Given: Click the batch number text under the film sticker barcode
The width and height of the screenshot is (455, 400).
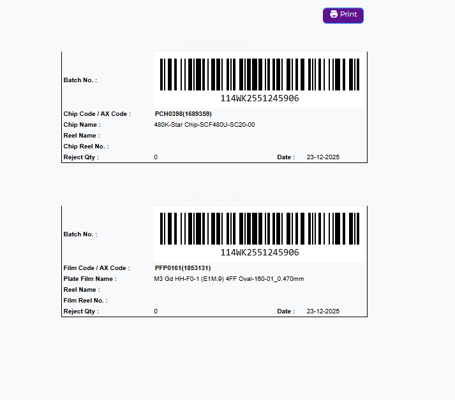Looking at the screenshot, I should pyautogui.click(x=260, y=253).
